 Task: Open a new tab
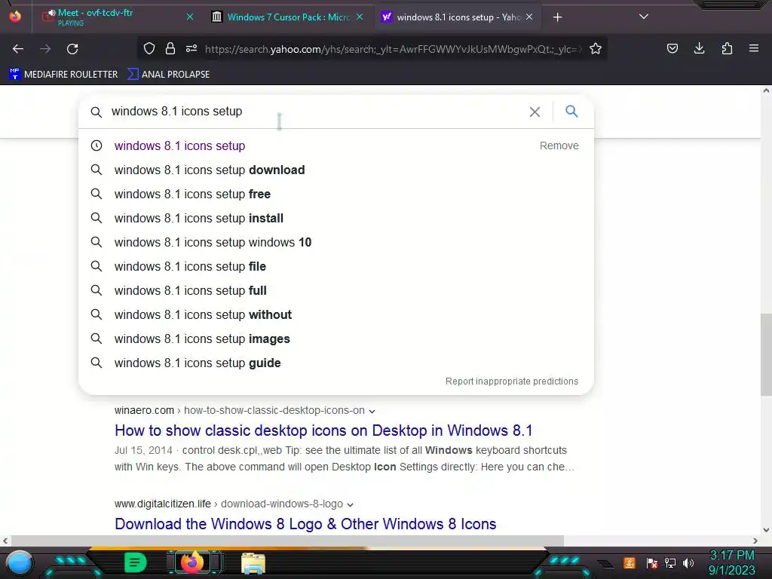click(x=557, y=17)
